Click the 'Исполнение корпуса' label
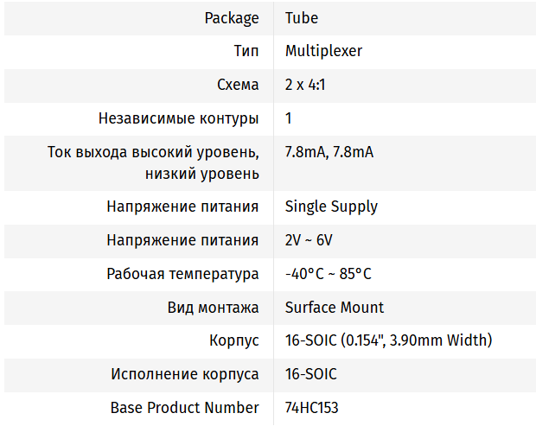 pyautogui.click(x=184, y=374)
